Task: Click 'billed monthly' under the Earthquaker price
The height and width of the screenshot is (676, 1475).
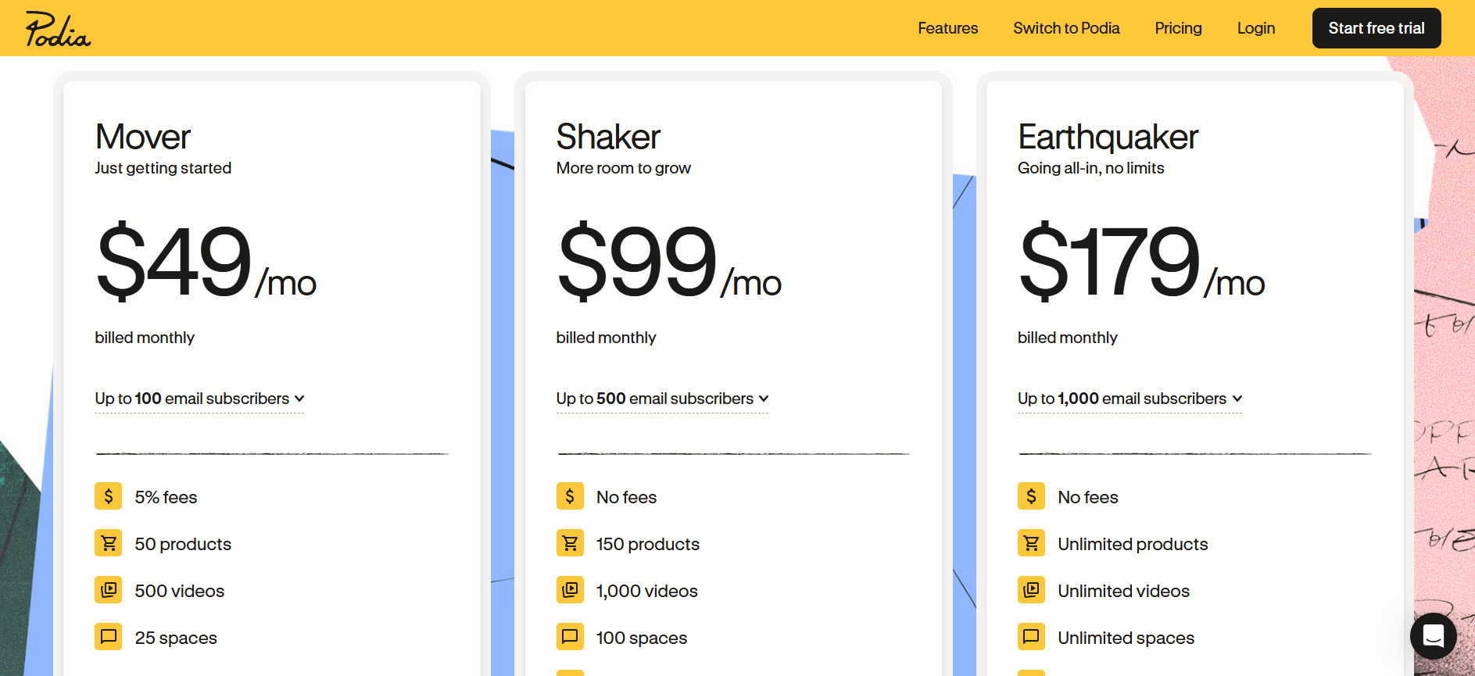Action: click(1068, 338)
